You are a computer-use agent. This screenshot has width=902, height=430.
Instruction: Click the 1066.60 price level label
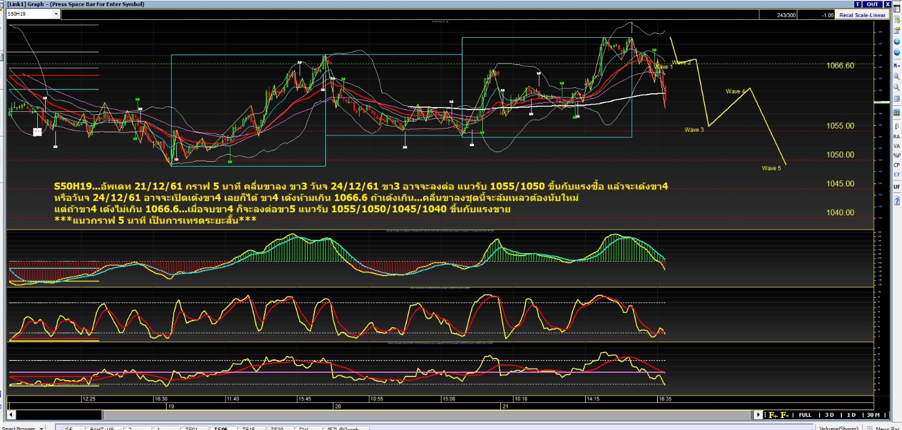841,66
